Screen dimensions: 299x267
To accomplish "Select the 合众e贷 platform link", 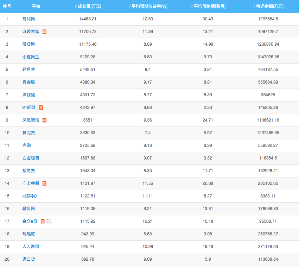I will tap(30, 221).
